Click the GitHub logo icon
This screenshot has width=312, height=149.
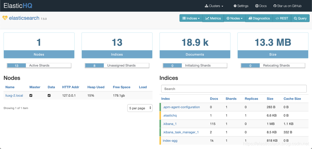coord(275,6)
